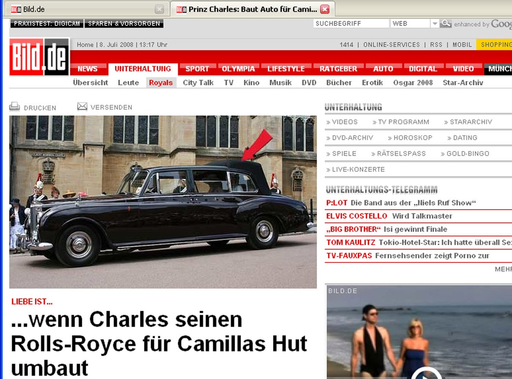Image resolution: width=512 pixels, height=379 pixels.
Task: Click the red LIEBE IST... kicker
Action: (x=32, y=302)
